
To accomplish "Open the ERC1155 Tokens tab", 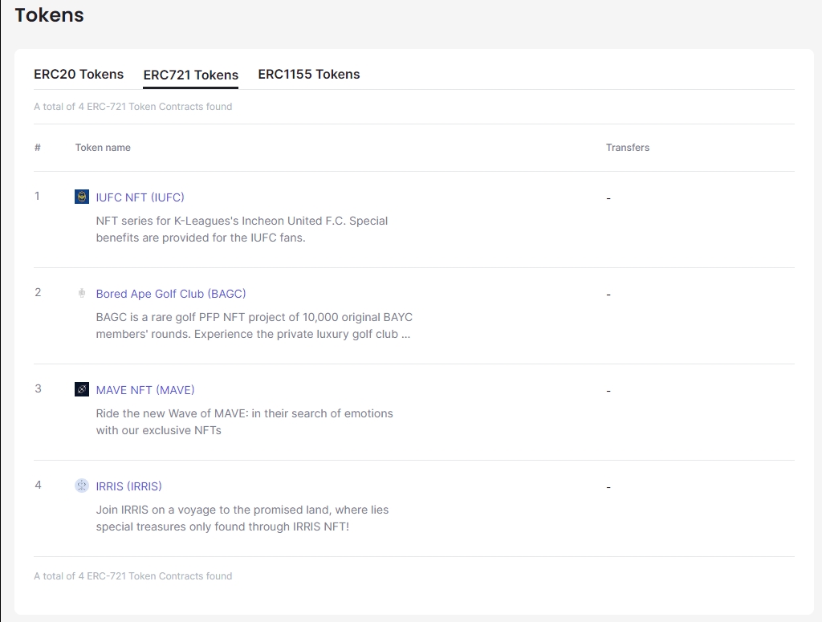I will (308, 74).
